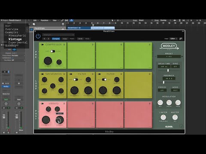
Task: Open menu icon of the first Filter module
Action: (93, 74)
